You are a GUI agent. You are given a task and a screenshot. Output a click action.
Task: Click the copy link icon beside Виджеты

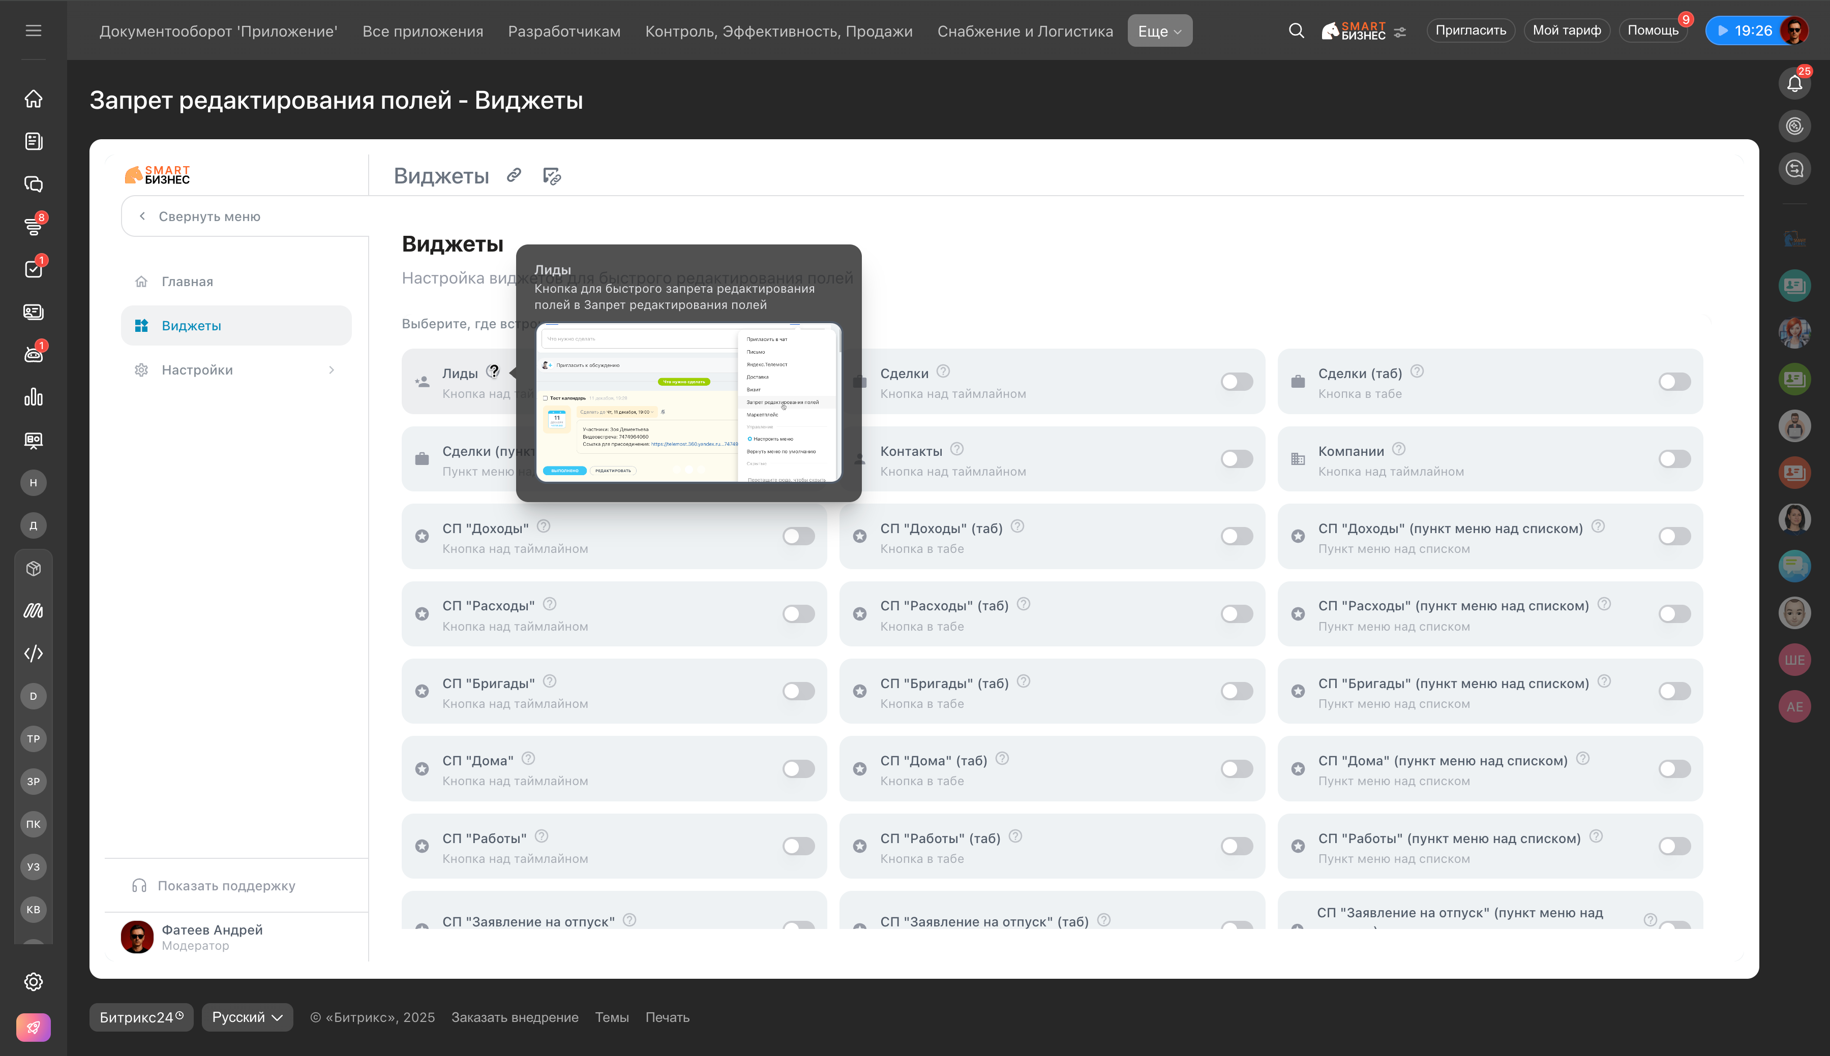pos(514,175)
